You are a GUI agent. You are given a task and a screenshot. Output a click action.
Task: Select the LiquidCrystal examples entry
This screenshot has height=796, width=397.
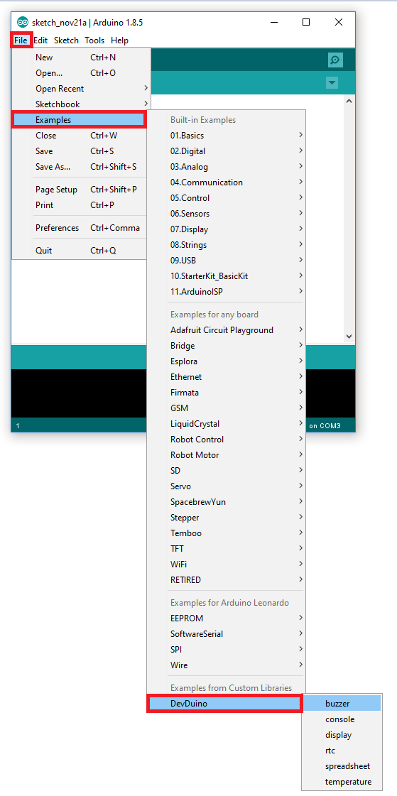tap(227, 424)
